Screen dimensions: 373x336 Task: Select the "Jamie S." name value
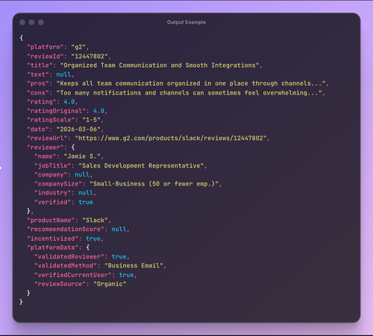click(x=82, y=156)
